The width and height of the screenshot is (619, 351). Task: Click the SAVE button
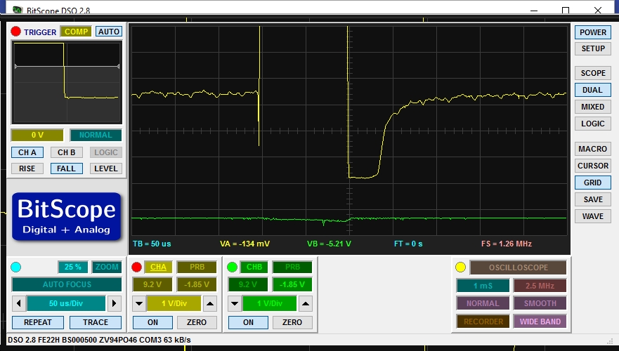coord(593,199)
